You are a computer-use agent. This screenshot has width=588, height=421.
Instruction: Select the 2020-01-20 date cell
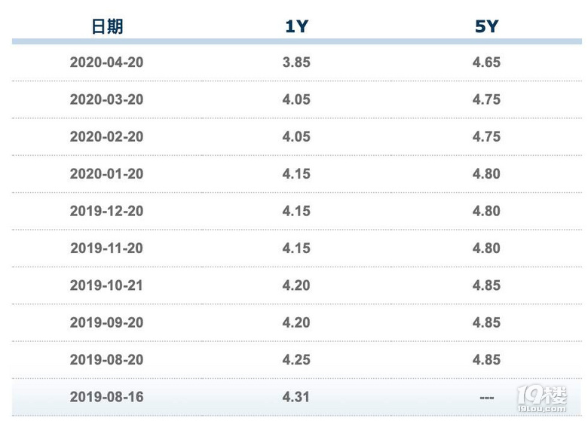[x=106, y=174]
